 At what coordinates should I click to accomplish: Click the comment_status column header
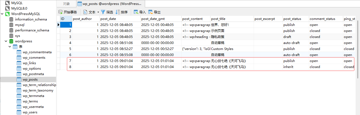[326, 19]
